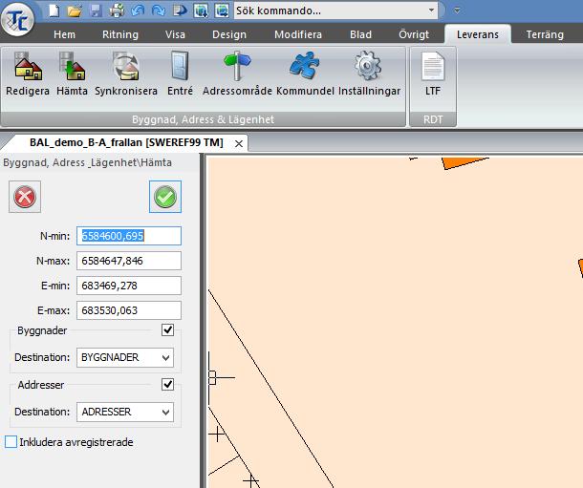Click the RDT group label
Screen dimensions: 583x488
pos(433,119)
